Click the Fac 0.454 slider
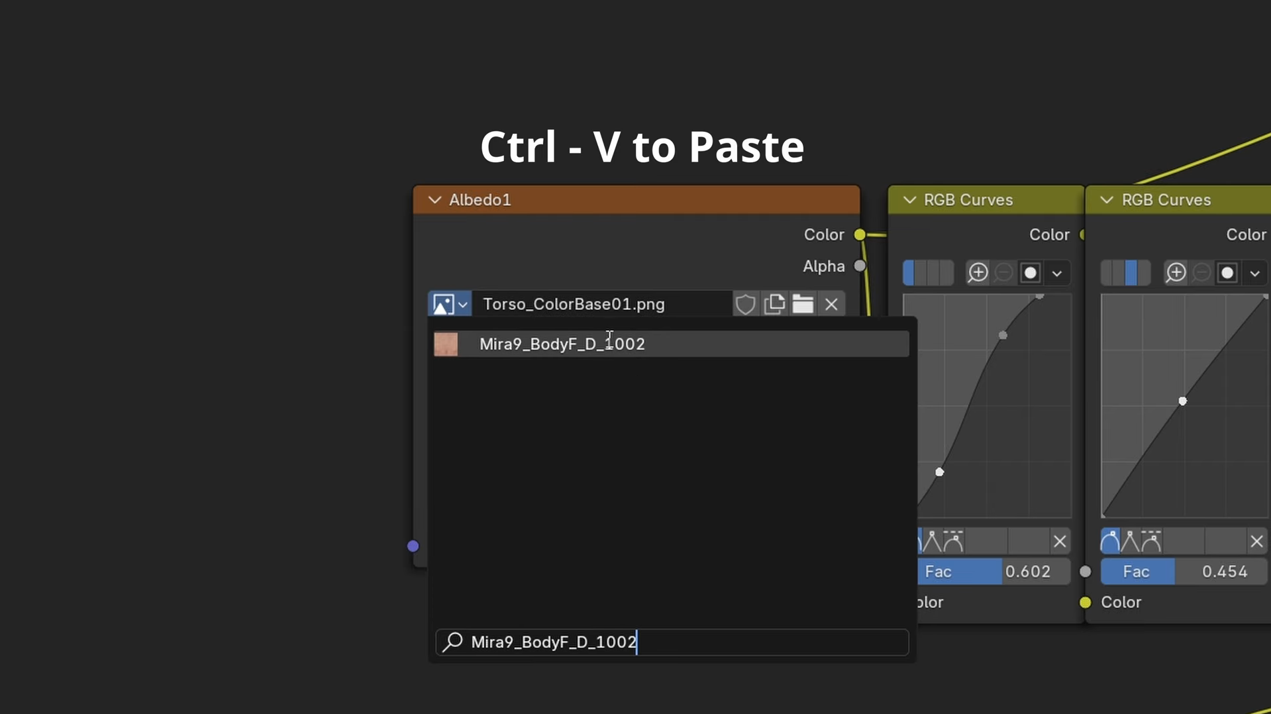The width and height of the screenshot is (1271, 714). click(1184, 572)
